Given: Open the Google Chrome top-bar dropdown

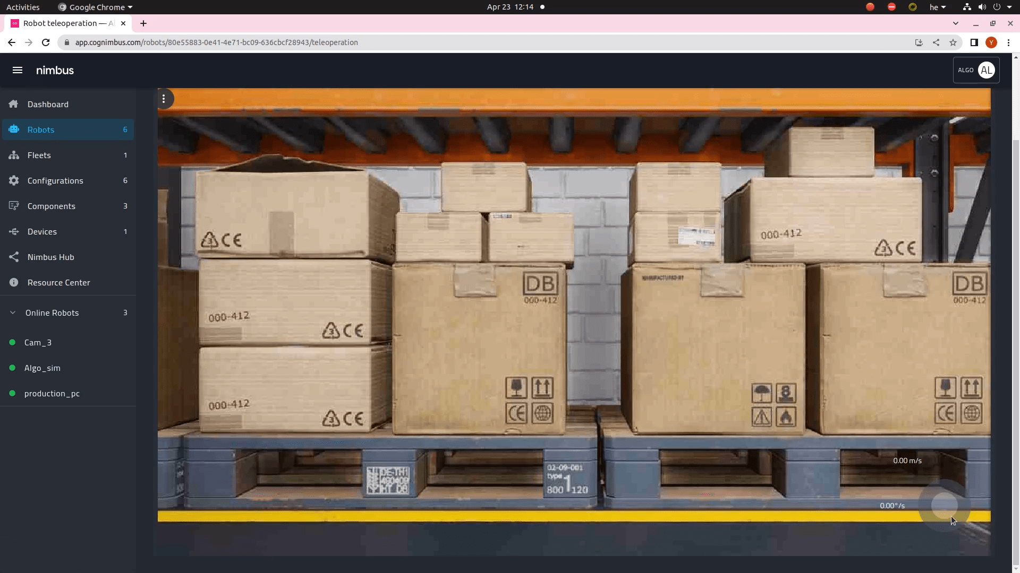Looking at the screenshot, I should [x=95, y=7].
